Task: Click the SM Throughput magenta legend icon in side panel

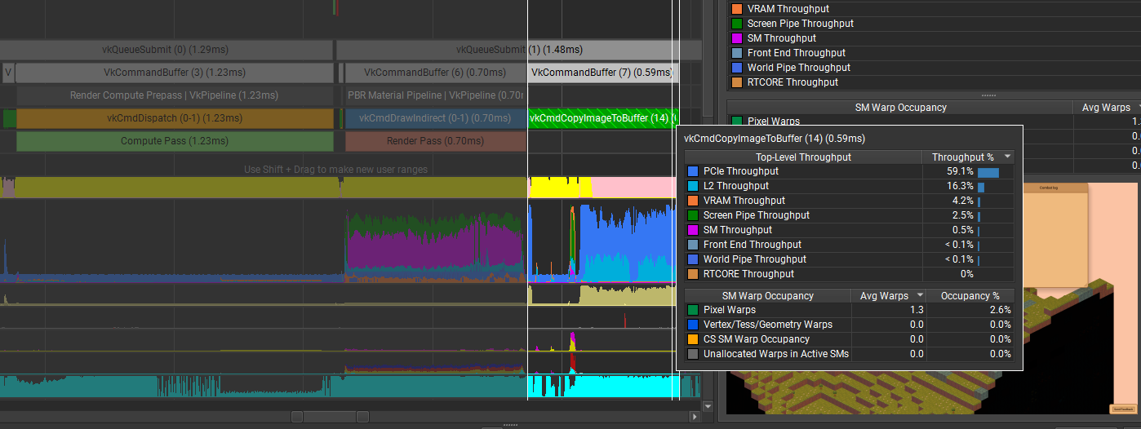Action: click(x=737, y=38)
